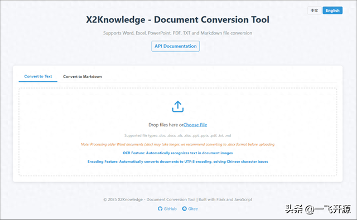Image resolution: width=357 pixels, height=220 pixels.
Task: Click the X2Knowledge page title heading
Action: click(177, 20)
